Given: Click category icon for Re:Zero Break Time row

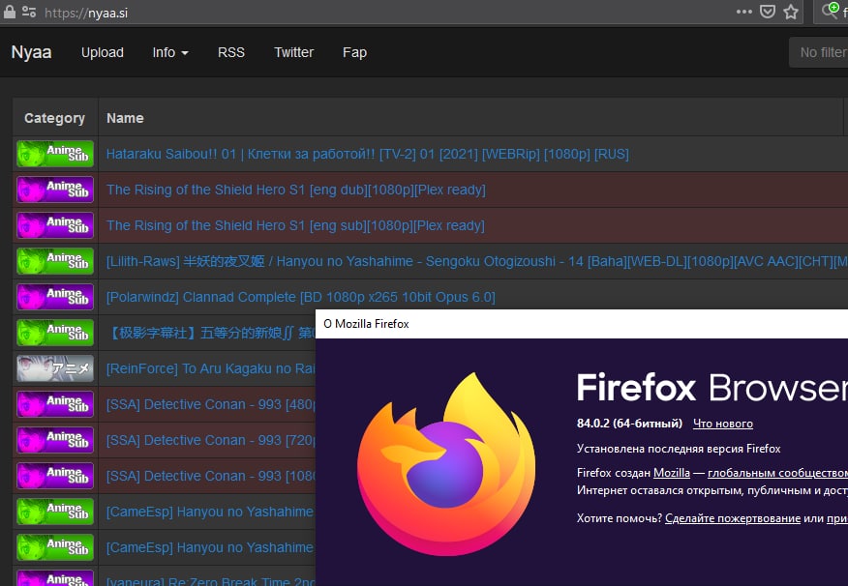Looking at the screenshot, I should [x=55, y=578].
